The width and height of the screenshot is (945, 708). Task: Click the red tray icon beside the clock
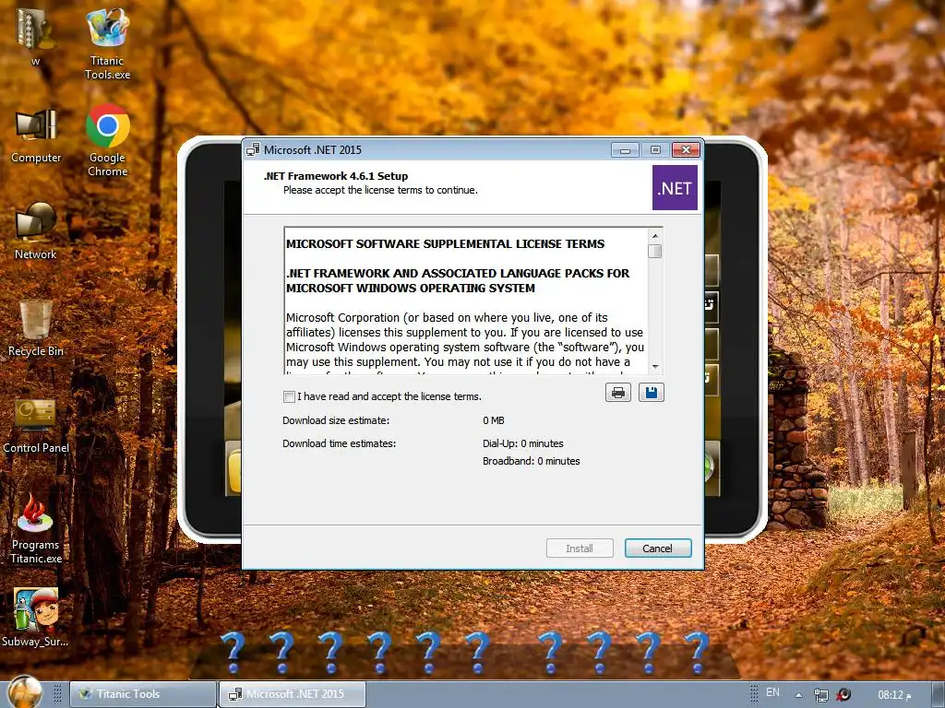point(843,695)
